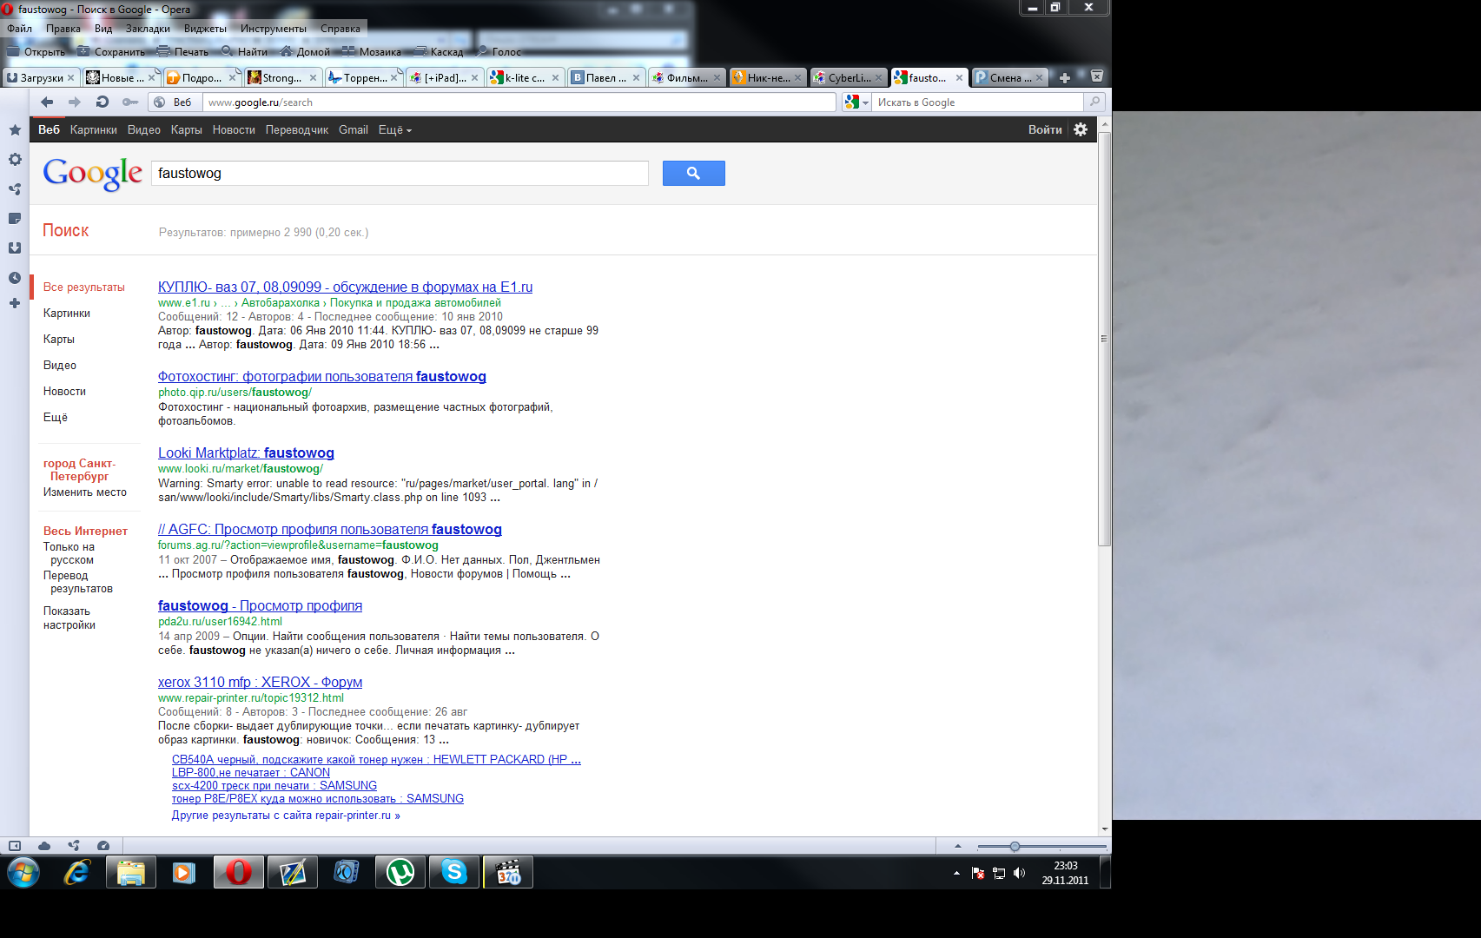
Task: Click the Открыть toolbar button
Action: tap(36, 52)
